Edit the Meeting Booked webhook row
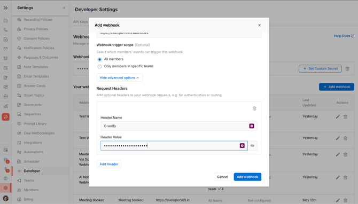Viewport: 358px width, 204px height. (x=338, y=200)
